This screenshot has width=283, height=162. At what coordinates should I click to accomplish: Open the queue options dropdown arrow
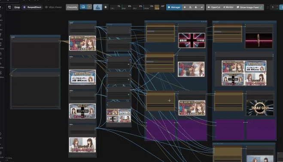pyautogui.click(x=89, y=7)
